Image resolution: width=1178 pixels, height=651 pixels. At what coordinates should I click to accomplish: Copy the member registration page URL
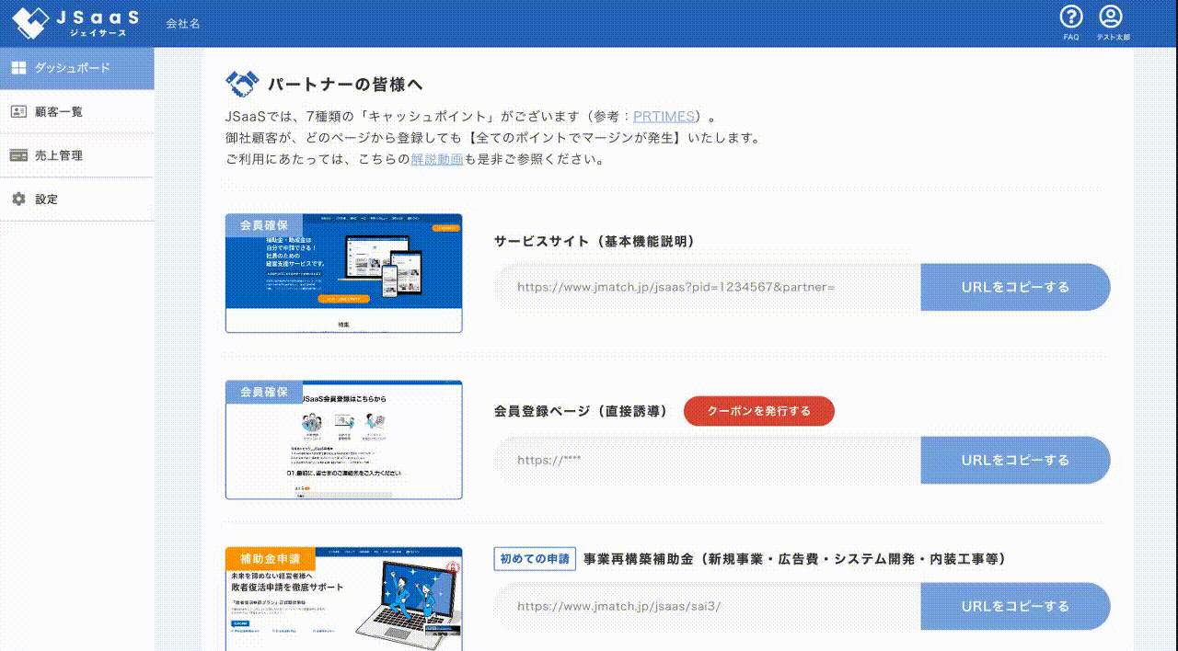click(1015, 460)
